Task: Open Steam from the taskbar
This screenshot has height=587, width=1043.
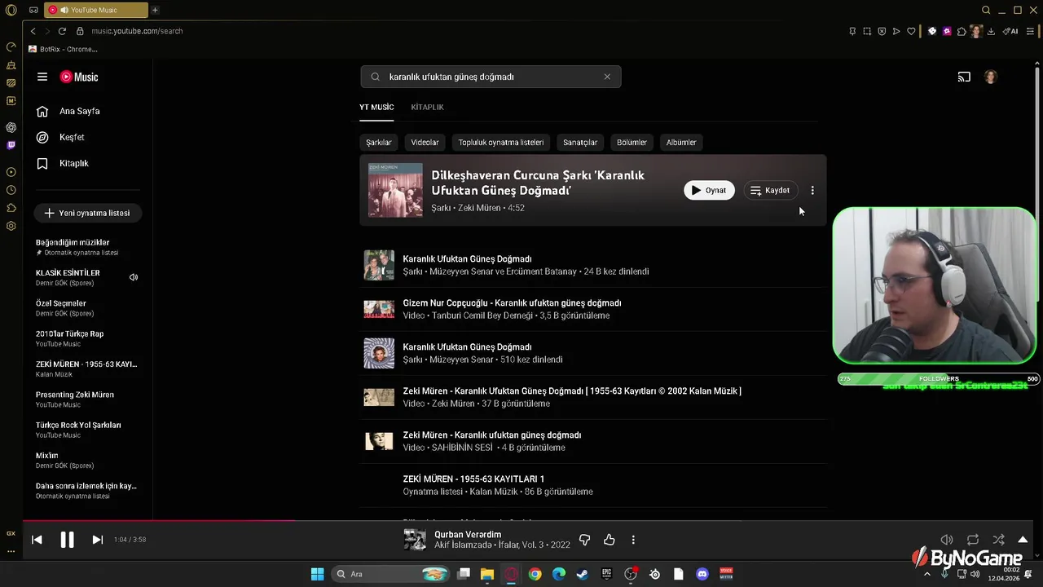Action: 582,574
